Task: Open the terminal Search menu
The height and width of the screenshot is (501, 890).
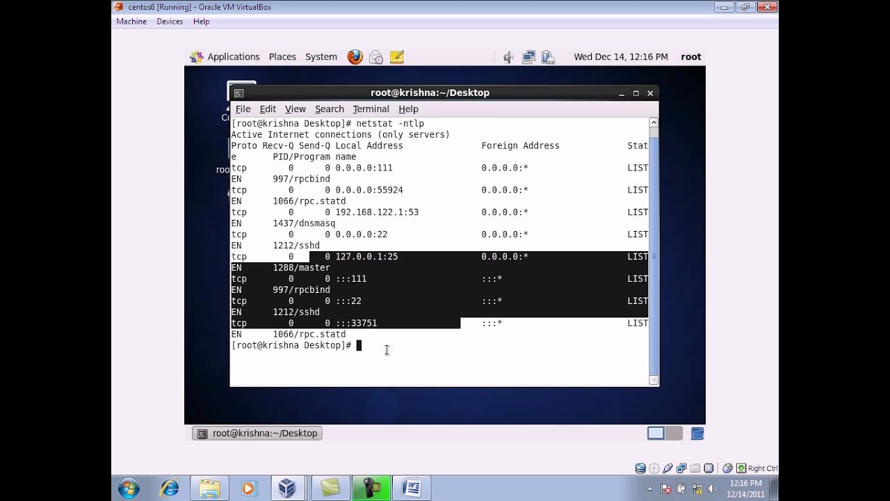Action: click(330, 109)
